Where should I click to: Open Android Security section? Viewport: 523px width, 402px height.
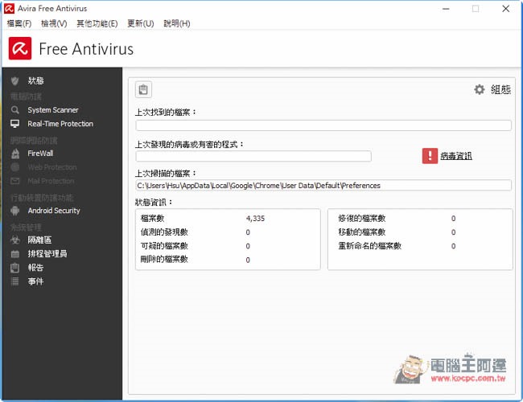point(54,211)
